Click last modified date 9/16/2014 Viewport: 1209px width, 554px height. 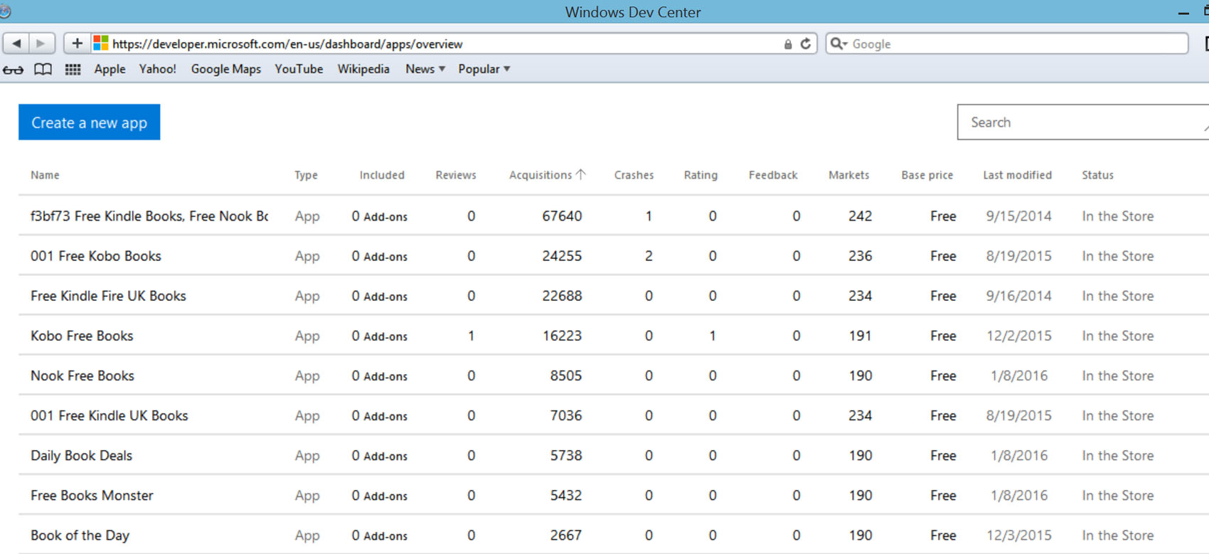[x=1018, y=296]
